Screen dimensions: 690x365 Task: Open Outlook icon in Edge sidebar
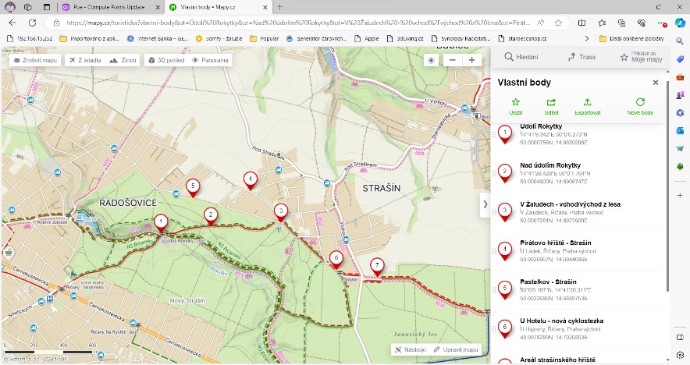(x=680, y=130)
